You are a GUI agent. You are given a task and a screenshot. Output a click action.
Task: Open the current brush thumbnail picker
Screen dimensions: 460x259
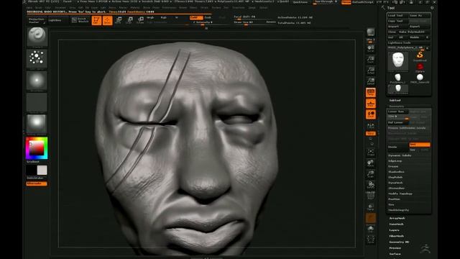click(37, 37)
